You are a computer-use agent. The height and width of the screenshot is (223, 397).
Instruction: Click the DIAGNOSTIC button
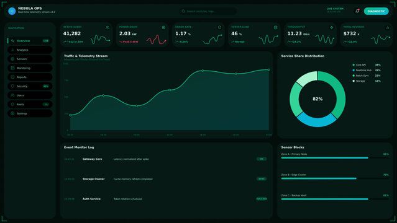pyautogui.click(x=376, y=11)
